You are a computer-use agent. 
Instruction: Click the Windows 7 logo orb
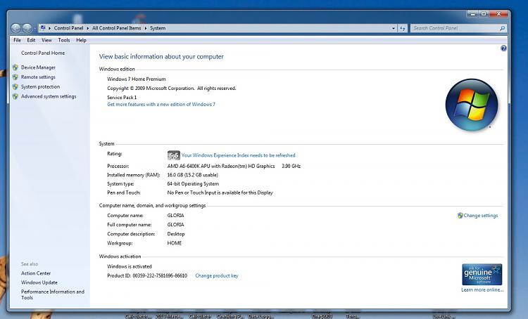tap(472, 105)
